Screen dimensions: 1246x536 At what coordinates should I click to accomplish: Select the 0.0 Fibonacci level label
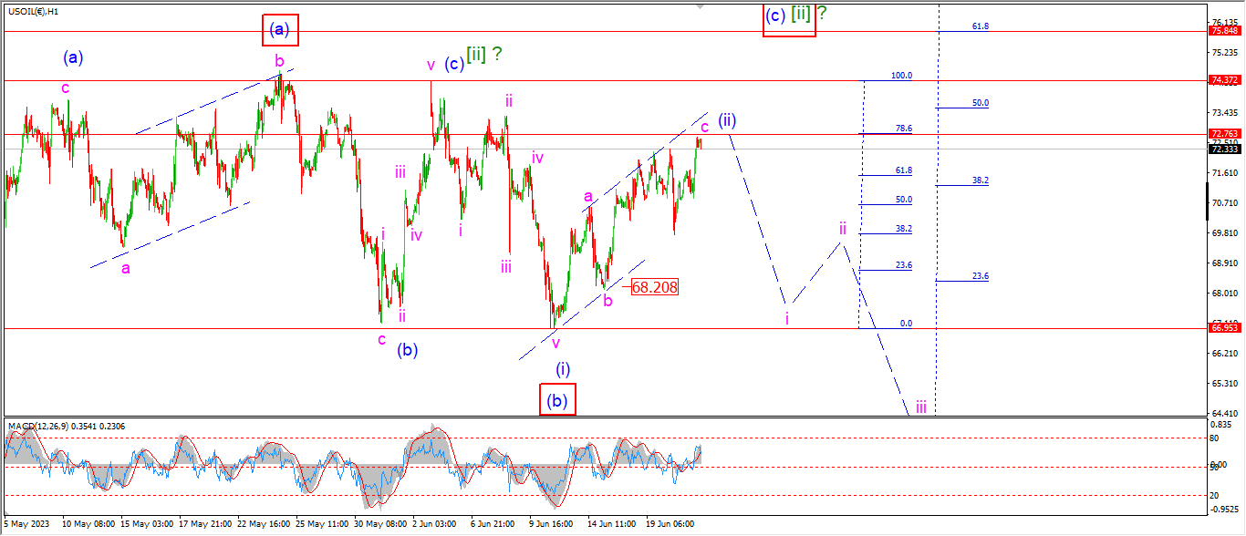(906, 323)
